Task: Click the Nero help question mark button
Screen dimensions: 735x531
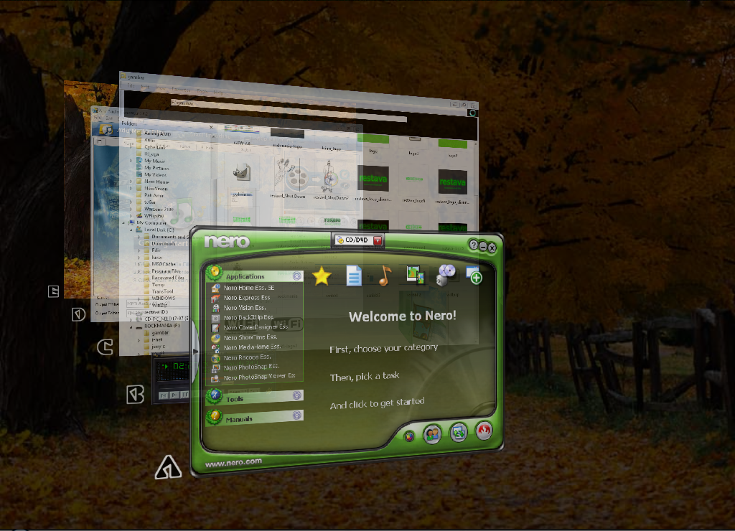Action: (x=474, y=247)
